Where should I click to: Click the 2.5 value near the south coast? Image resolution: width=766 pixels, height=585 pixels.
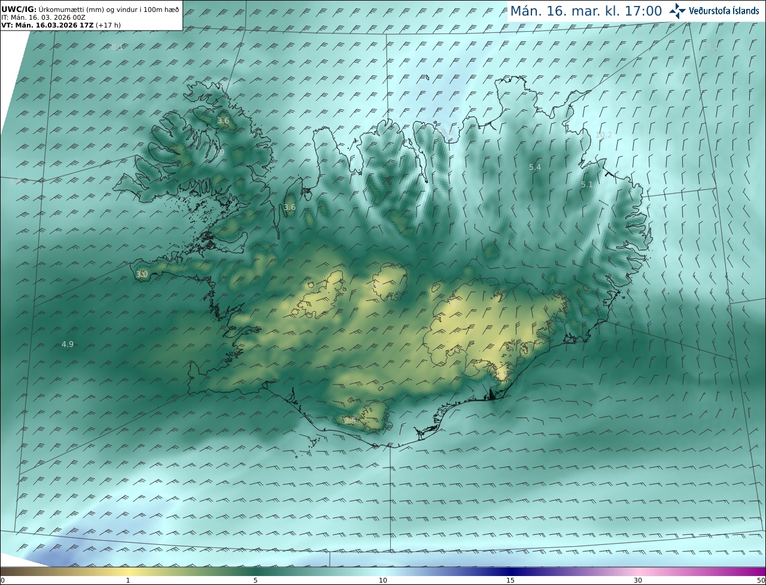click(x=349, y=421)
